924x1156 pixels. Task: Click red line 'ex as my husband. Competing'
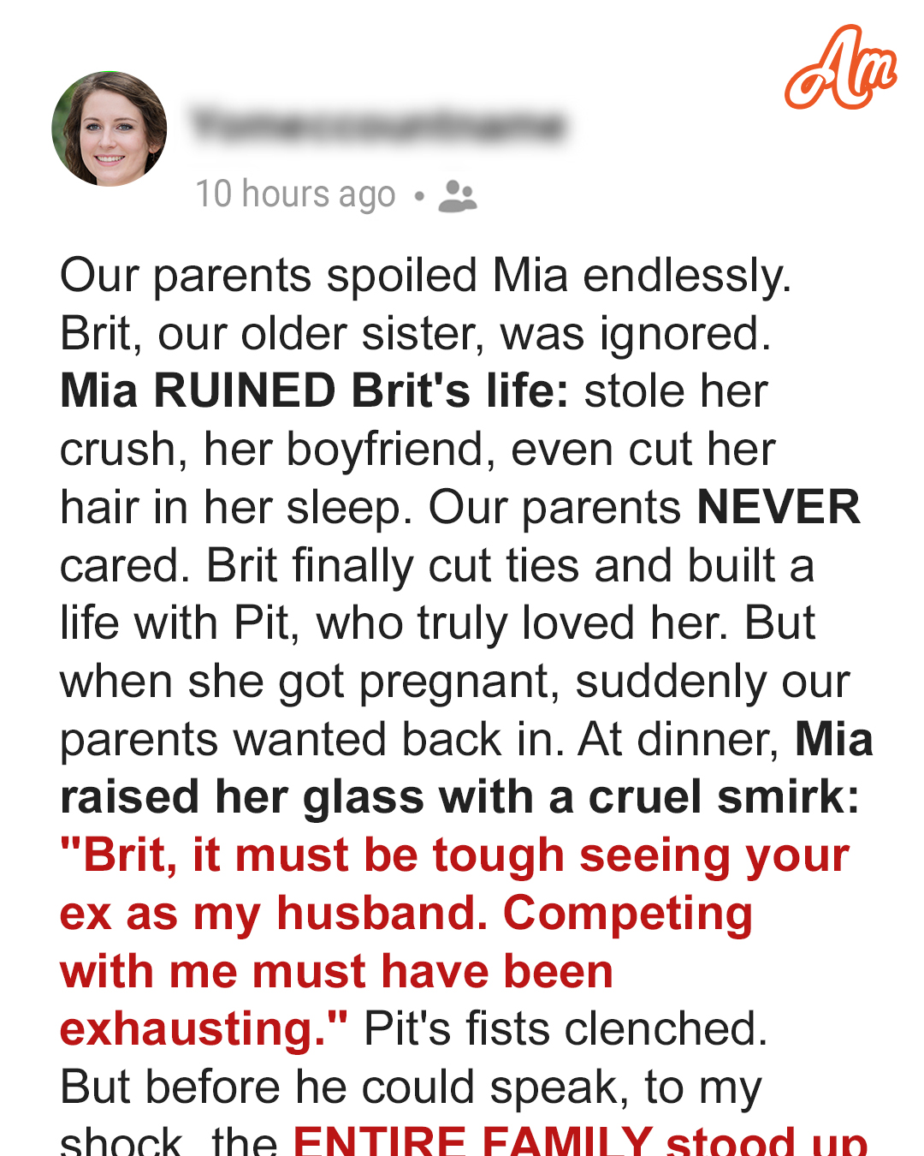pos(406,915)
